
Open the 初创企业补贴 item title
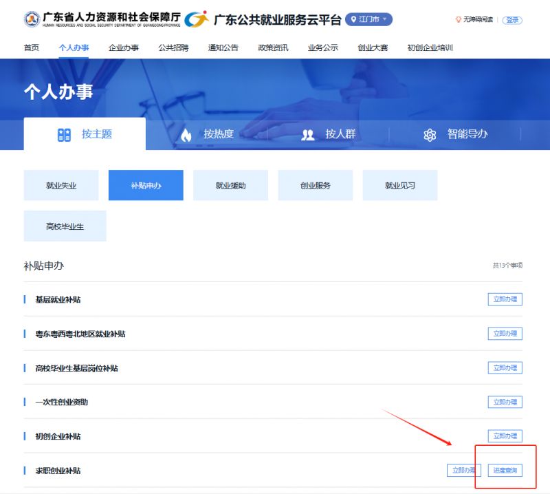[62, 436]
